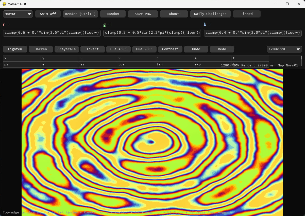Increase Contrast of the image
Viewport: 305px width, 216px height.
pyautogui.click(x=170, y=49)
